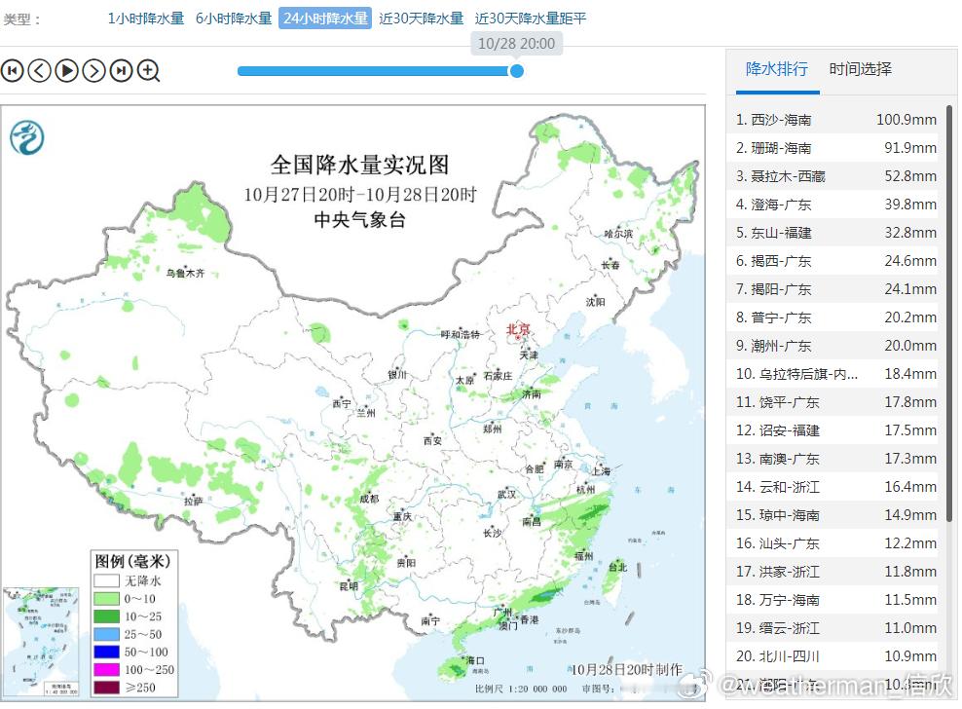Click 呼和浩特 label on the map
The image size is (962, 709).
(x=461, y=335)
